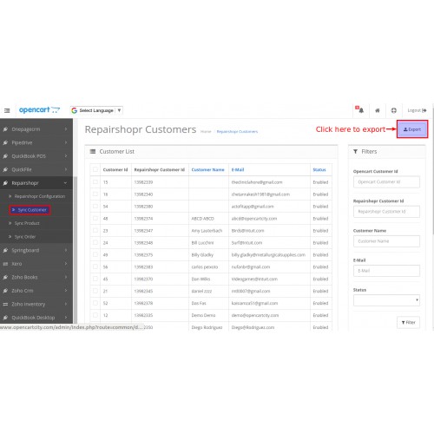Click the Home breadcrumb link
The width and height of the screenshot is (434, 434).
coord(206,132)
